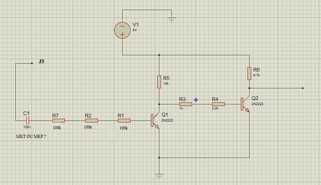This screenshot has width=321, height=185.
Task: Click the Q1 2N2222 transistor symbol
Action: 155,120
